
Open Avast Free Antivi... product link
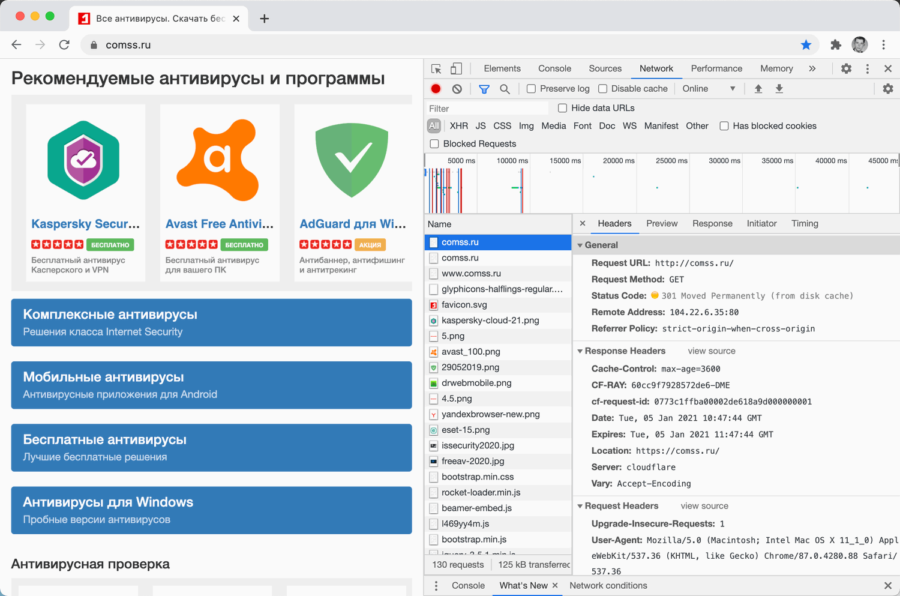click(x=220, y=224)
